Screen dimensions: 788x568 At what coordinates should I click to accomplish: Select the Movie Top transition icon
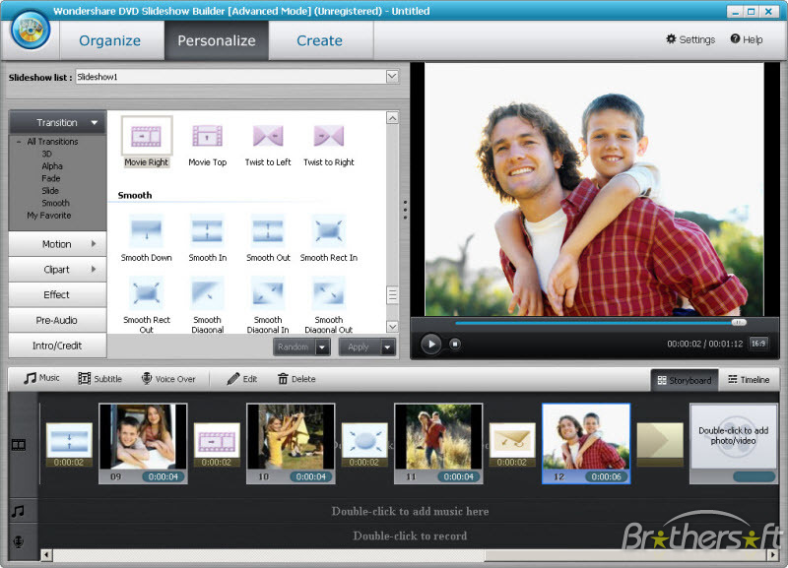(207, 137)
